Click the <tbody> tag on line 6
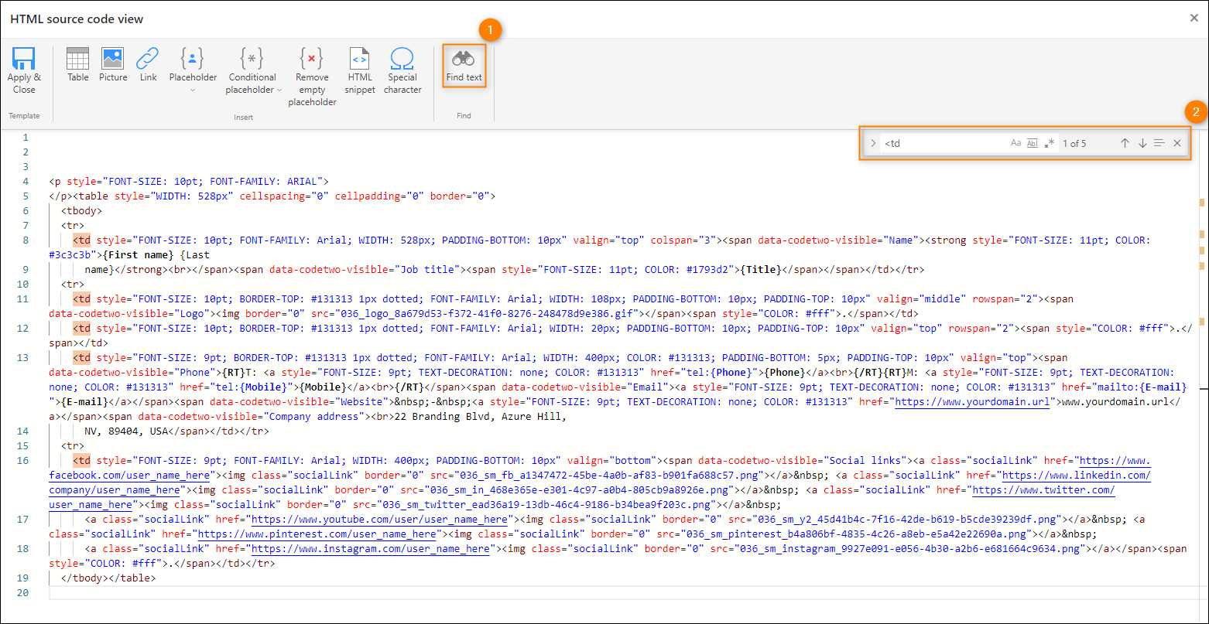The image size is (1209, 624). pos(81,211)
